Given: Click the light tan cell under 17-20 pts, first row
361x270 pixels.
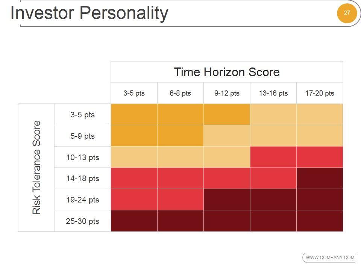Looking at the screenshot, I should point(320,114).
